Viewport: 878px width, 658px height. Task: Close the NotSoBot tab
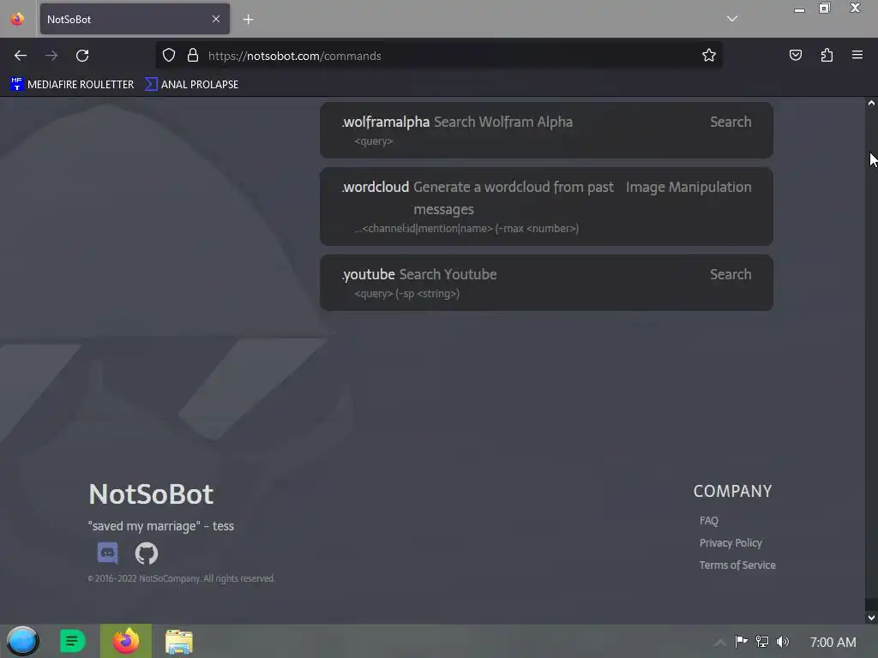coord(215,19)
